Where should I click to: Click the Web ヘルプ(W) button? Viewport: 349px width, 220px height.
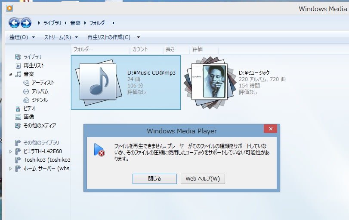(203, 179)
